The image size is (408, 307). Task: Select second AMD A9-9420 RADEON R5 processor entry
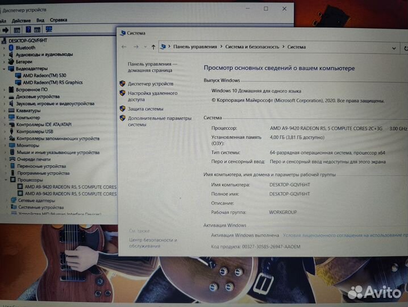coord(70,194)
